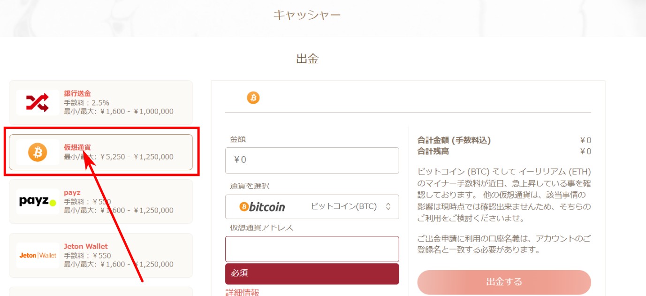The width and height of the screenshot is (646, 296).
Task: Open the 詳細情報 link
Action: pos(242,292)
